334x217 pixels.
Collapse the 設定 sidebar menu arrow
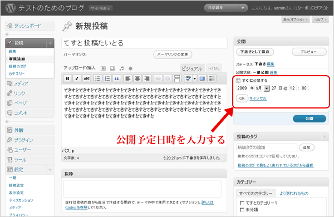point(50,170)
